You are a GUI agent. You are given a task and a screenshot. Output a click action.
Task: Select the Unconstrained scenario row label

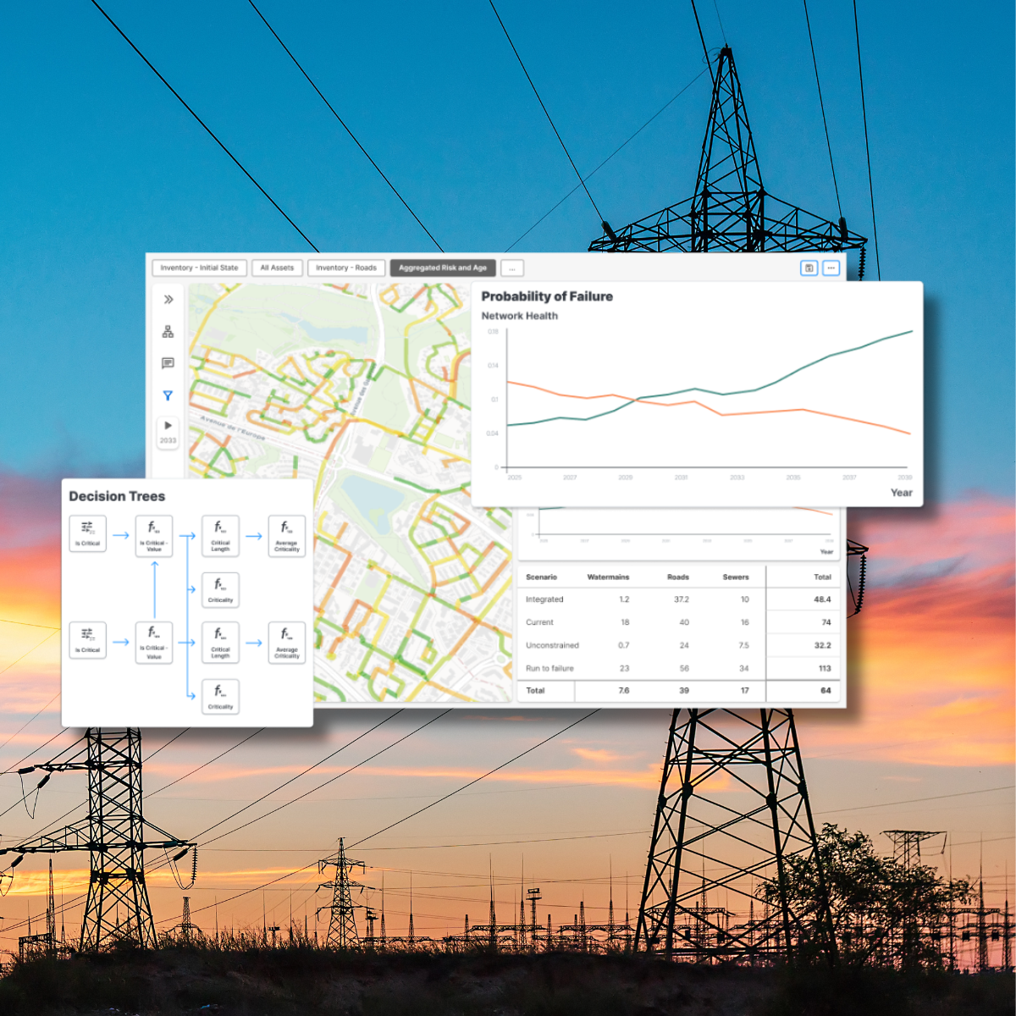[x=552, y=645]
